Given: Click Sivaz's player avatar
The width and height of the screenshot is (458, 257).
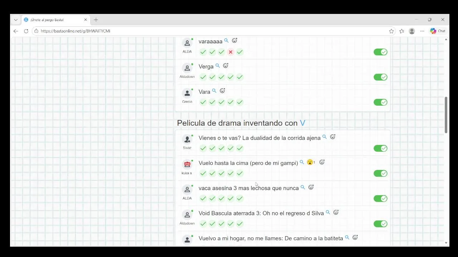Looking at the screenshot, I should click(x=187, y=140).
